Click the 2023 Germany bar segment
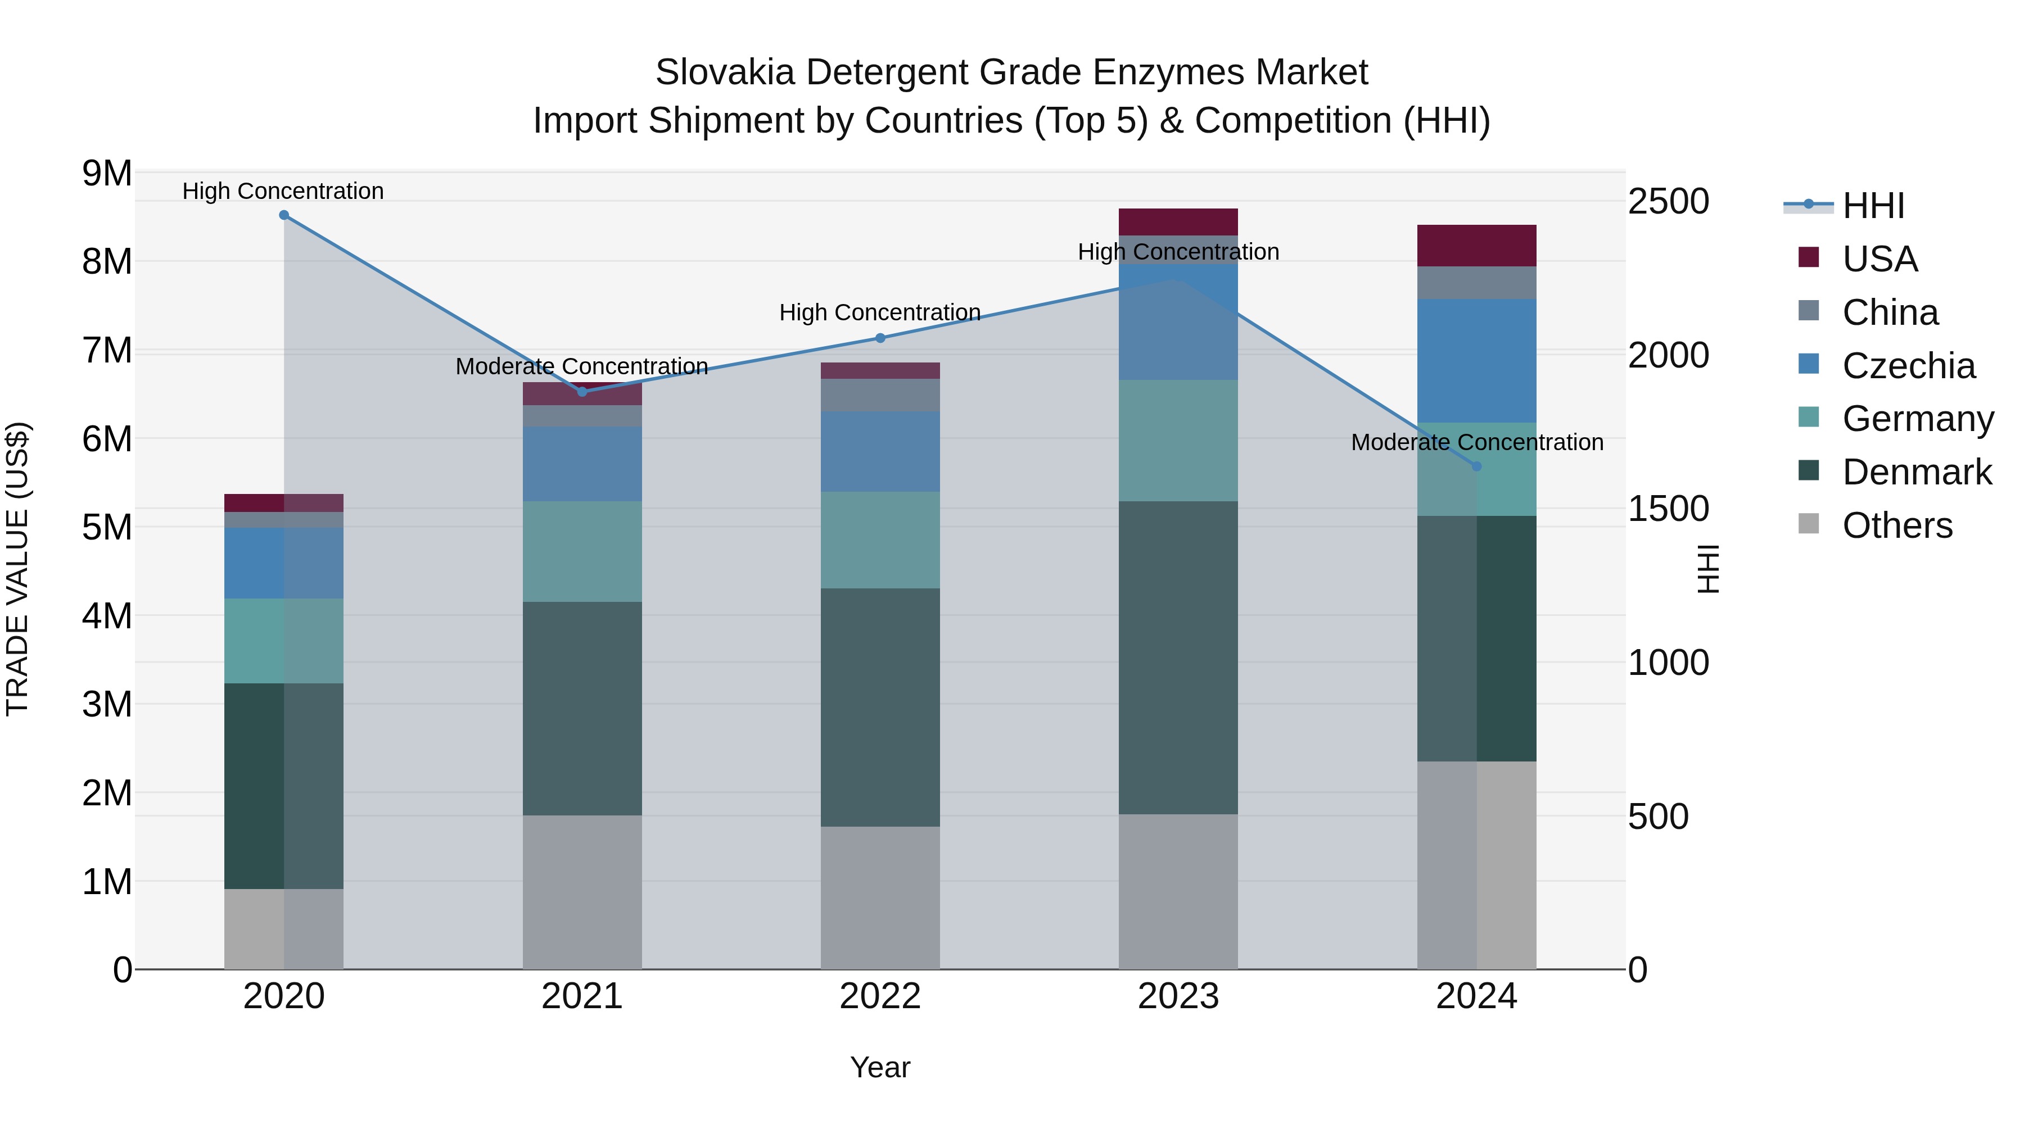Image resolution: width=2024 pixels, height=1138 pixels. 1178,441
